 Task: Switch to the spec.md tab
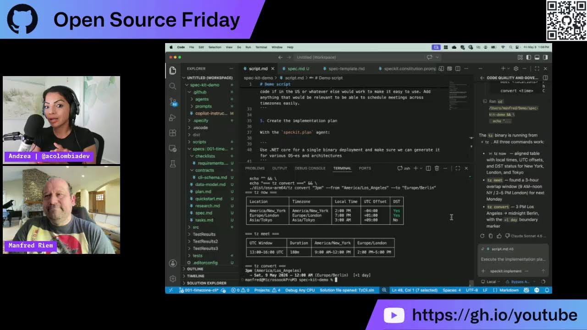point(295,69)
